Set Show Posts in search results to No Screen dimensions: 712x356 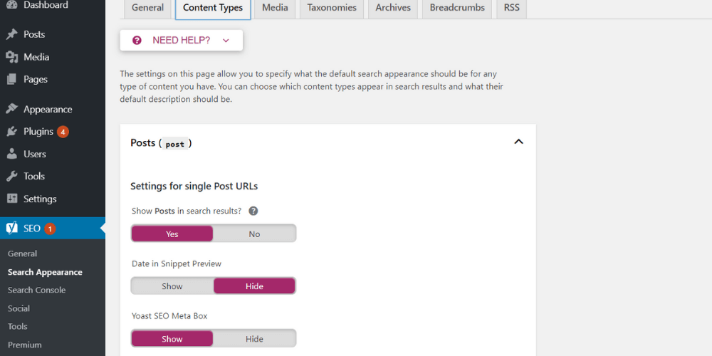pyautogui.click(x=254, y=234)
